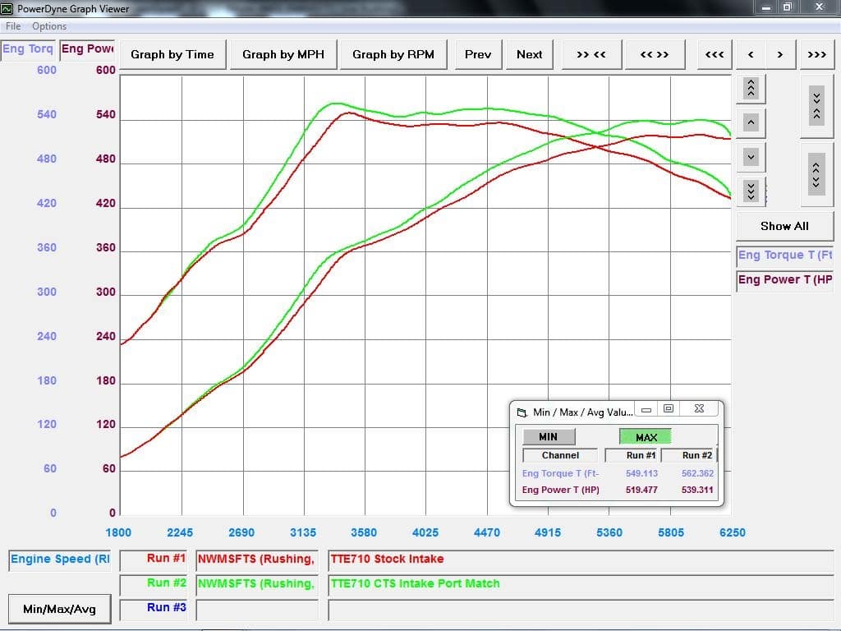
Task: Select Graph by RPM view
Action: pyautogui.click(x=393, y=54)
